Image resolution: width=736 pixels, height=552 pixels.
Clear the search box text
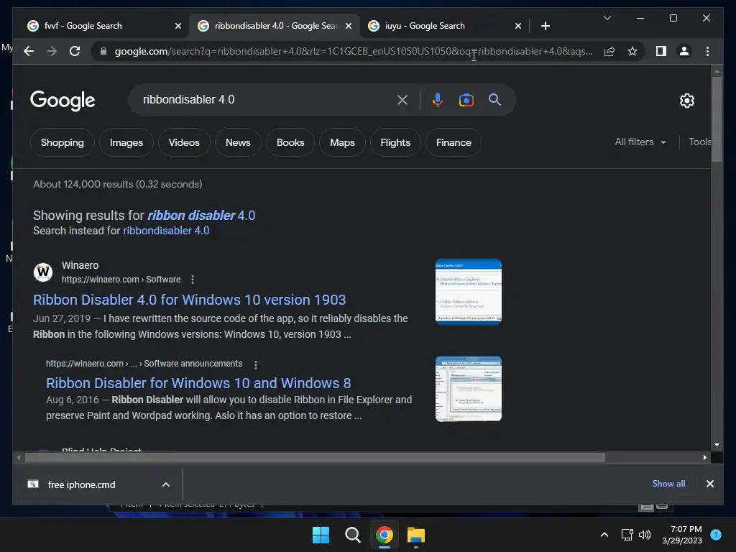point(402,99)
